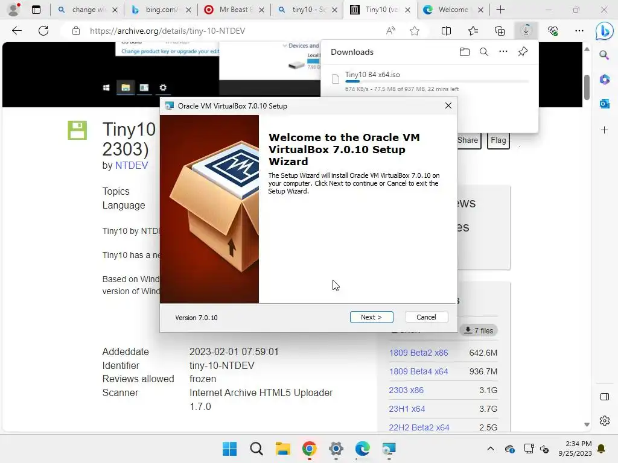Click the Share button on archive page
The height and width of the screenshot is (463, 618).
pos(468,140)
